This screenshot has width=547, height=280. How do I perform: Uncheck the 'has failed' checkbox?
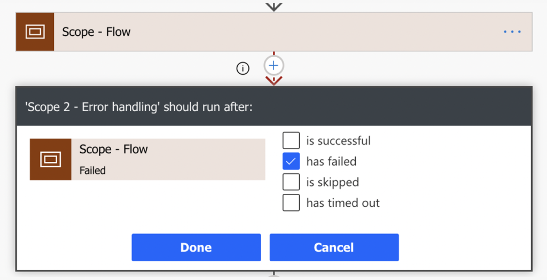click(291, 161)
